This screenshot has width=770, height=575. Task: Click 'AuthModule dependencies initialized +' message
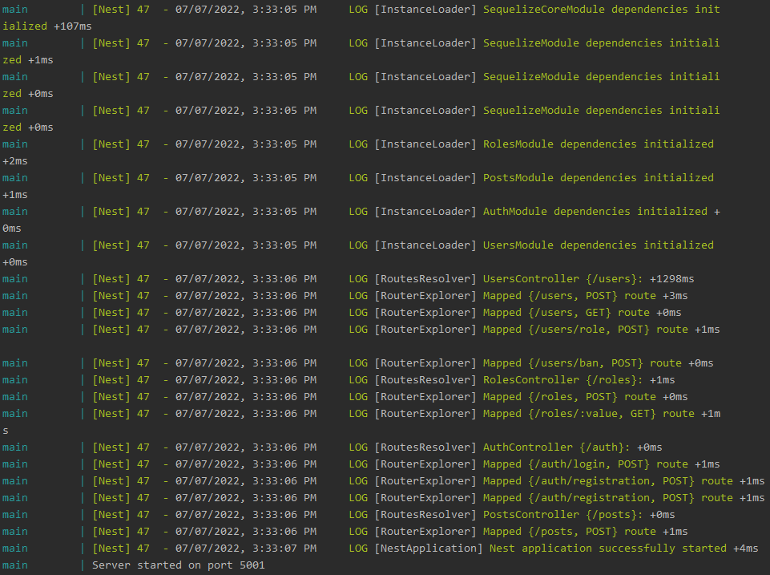(x=602, y=212)
